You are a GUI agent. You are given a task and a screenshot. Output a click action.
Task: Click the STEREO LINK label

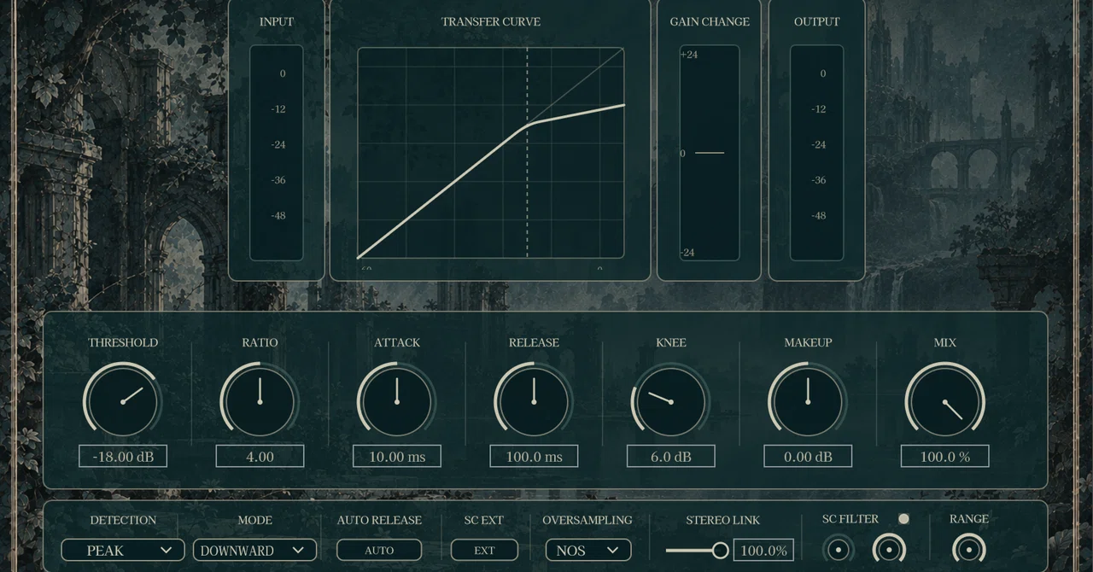722,519
